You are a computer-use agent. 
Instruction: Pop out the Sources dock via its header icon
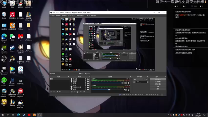(89, 77)
